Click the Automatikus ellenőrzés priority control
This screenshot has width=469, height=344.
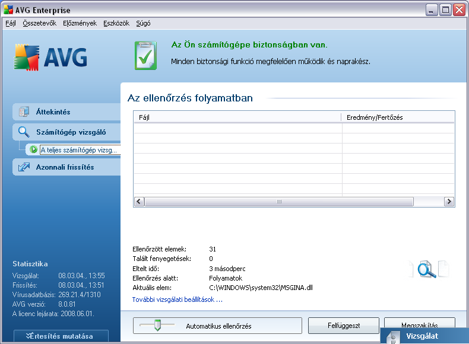[x=217, y=326]
